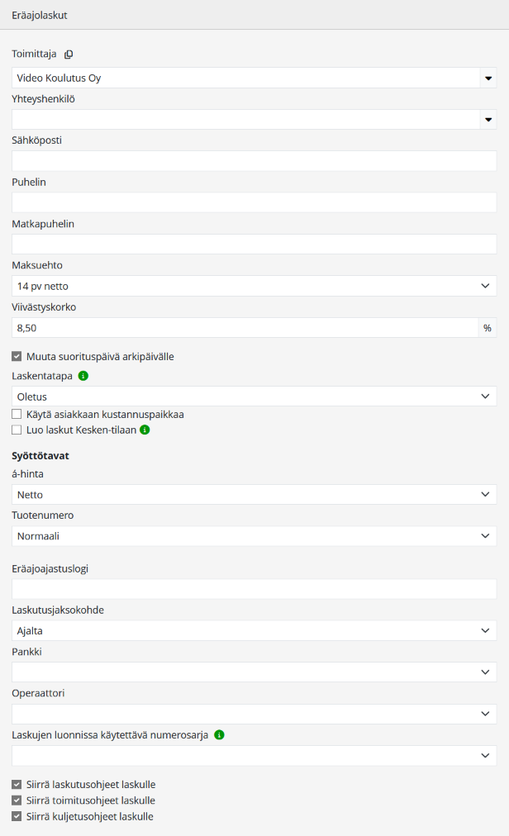Click the info icon next to Kesken-tilaan
Image resolution: width=509 pixels, height=836 pixels.
145,430
